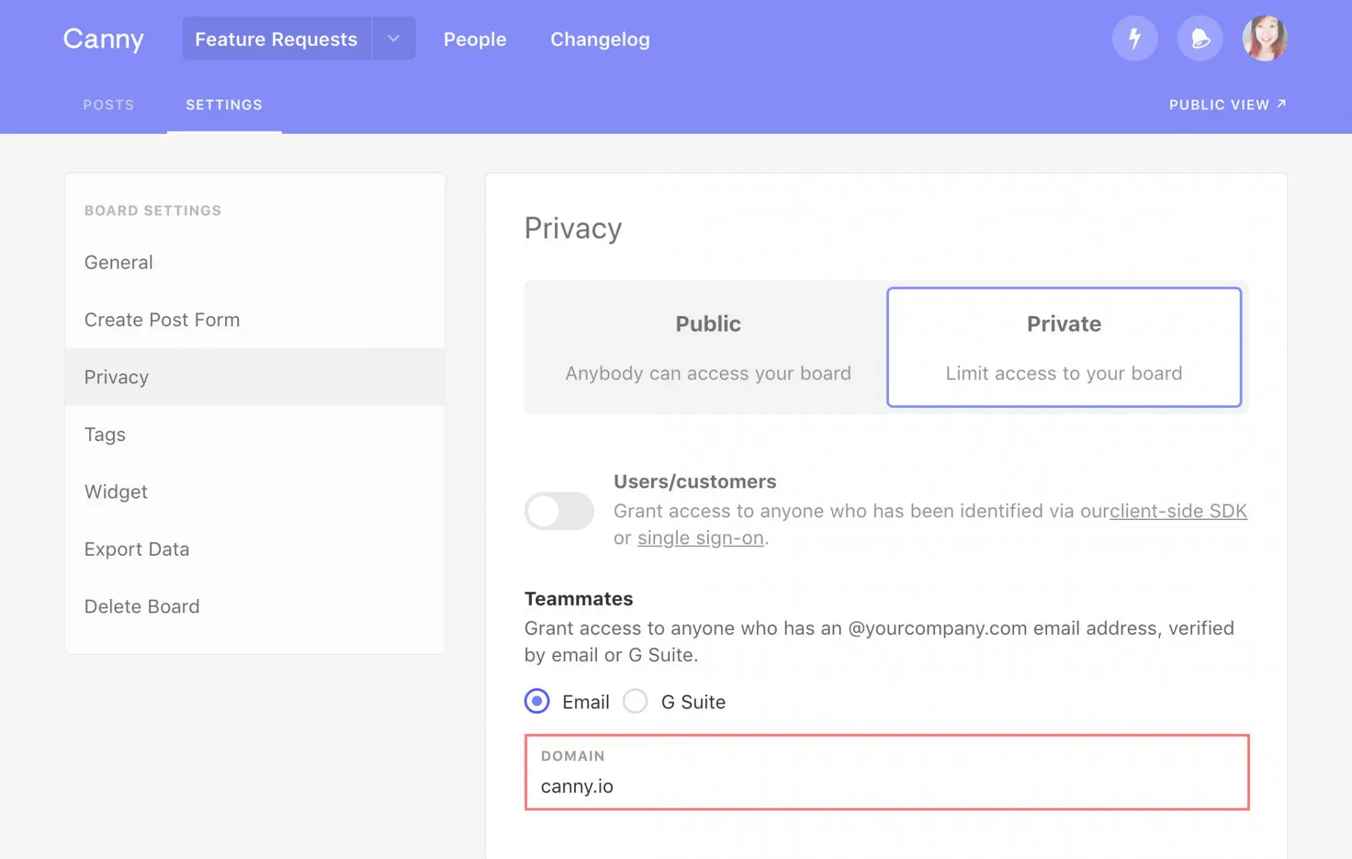
Task: Switch to the Posts tab
Action: (x=108, y=105)
